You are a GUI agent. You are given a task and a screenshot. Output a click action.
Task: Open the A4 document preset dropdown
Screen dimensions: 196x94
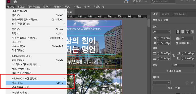coord(162,32)
